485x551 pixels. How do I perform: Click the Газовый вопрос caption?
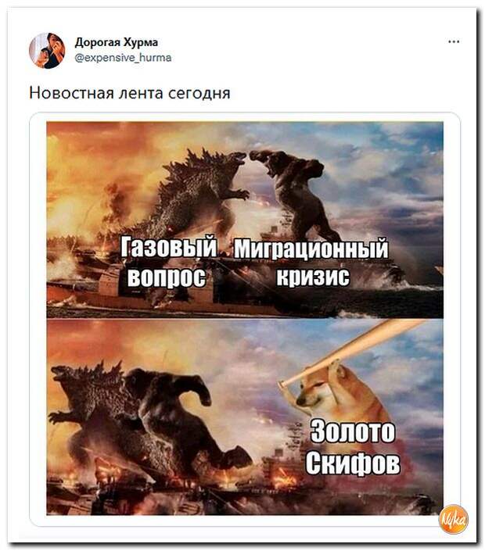pyautogui.click(x=168, y=262)
